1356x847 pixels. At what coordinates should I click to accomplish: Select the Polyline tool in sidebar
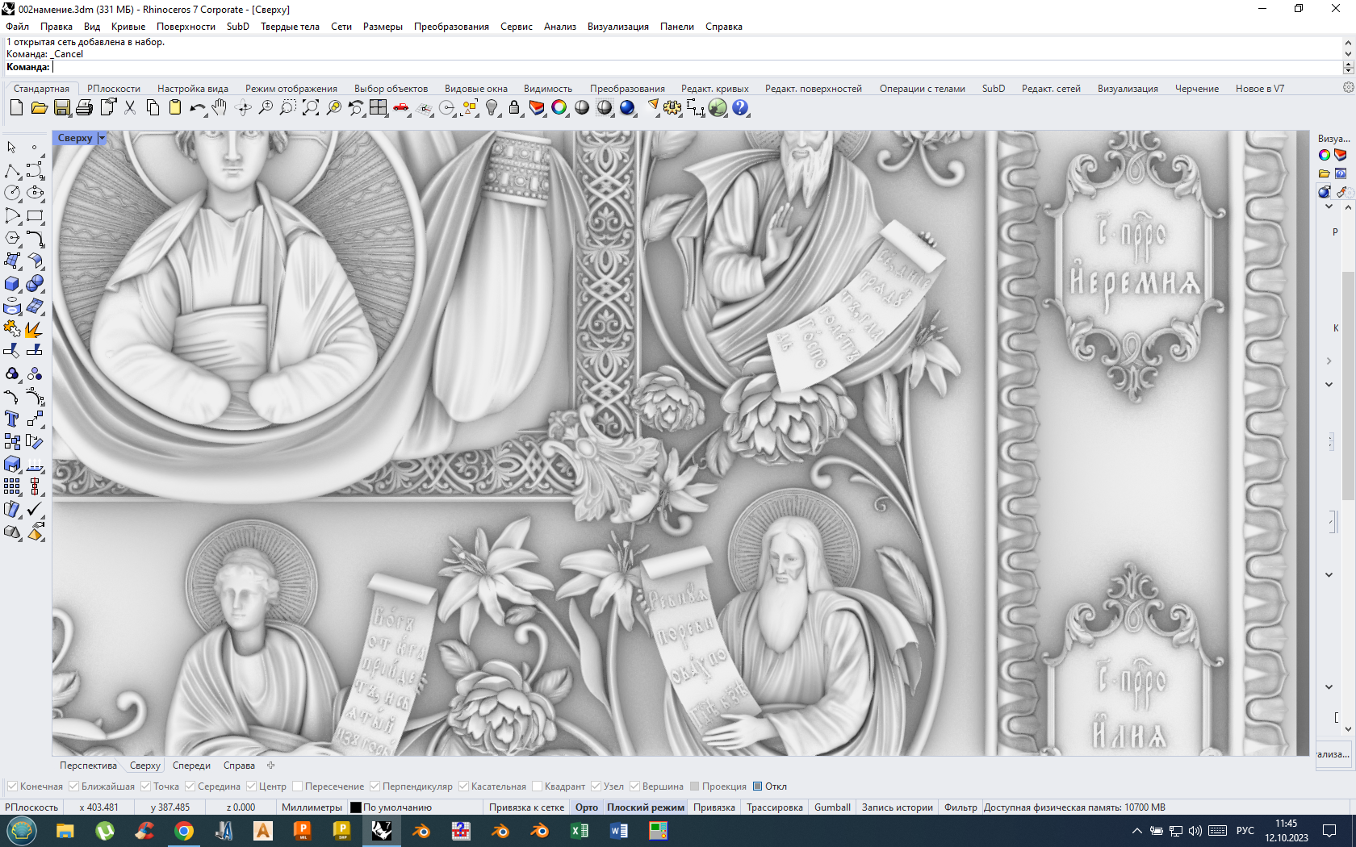click(x=12, y=170)
